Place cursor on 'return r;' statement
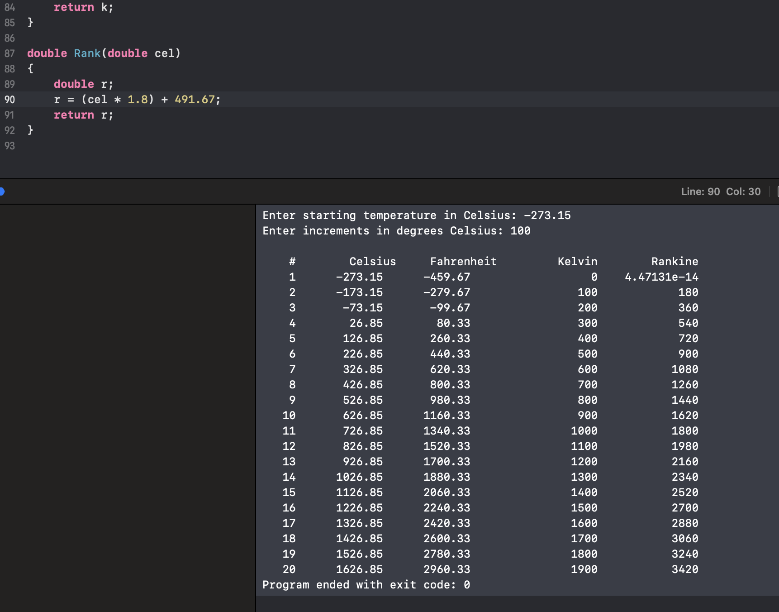Image resolution: width=779 pixels, height=612 pixels. (84, 115)
